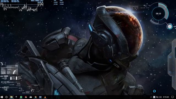The height and width of the screenshot is (99, 176).
Task: Open VLC media player from taskbar
Action: coord(45,97)
